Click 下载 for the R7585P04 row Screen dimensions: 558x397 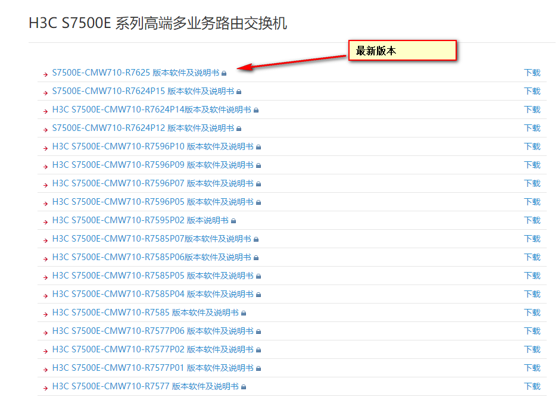532,294
